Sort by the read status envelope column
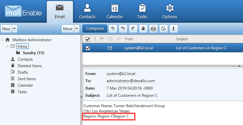 coord(110,39)
